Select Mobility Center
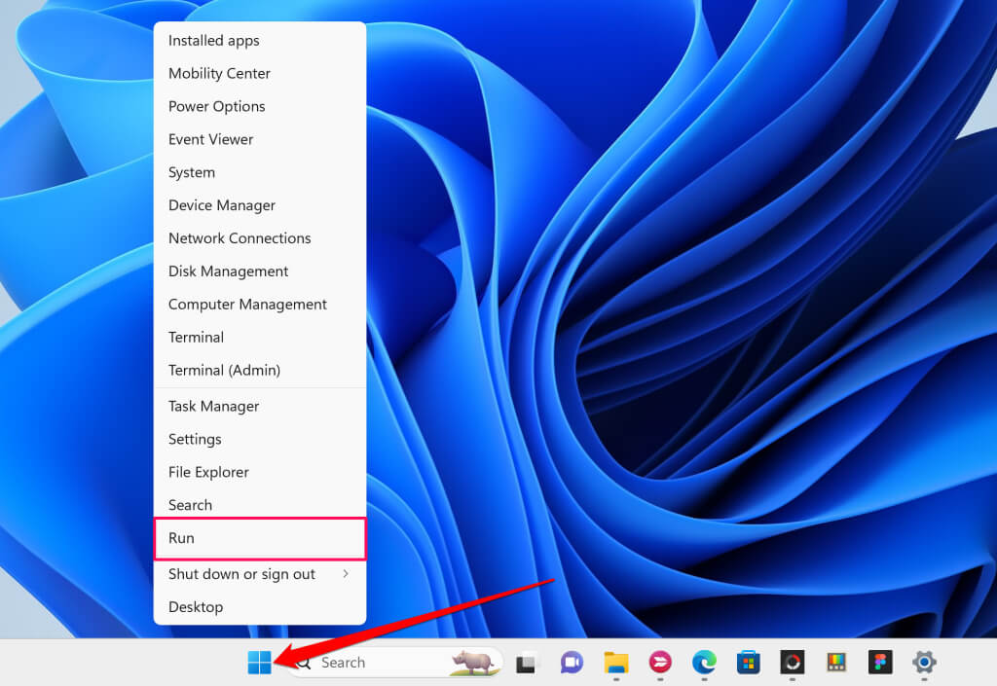 (260, 74)
